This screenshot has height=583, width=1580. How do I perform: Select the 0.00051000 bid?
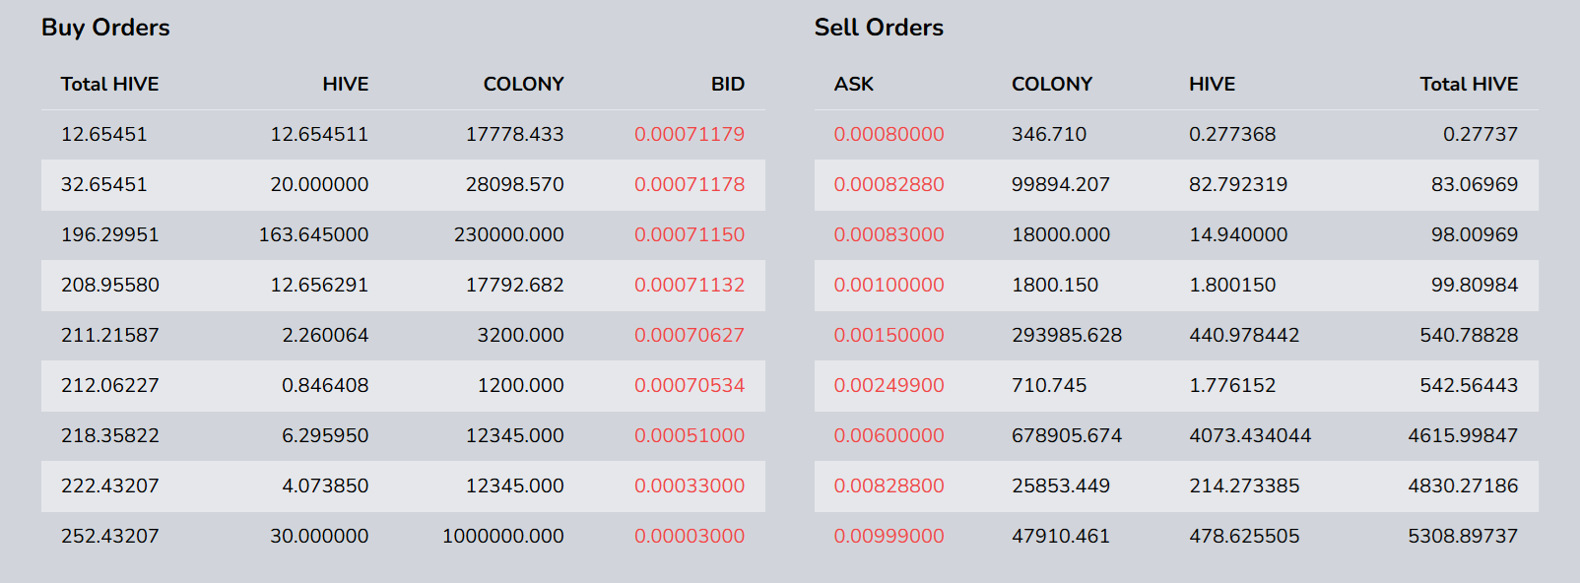pos(689,435)
